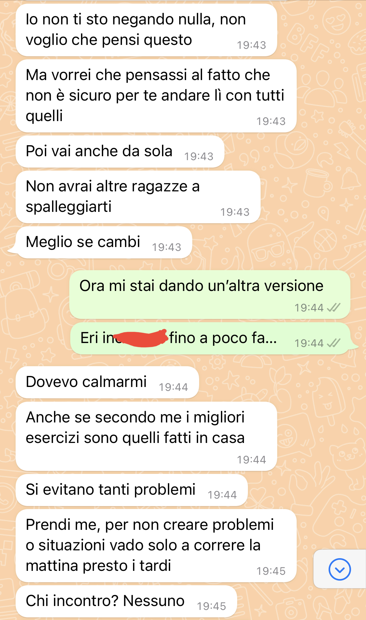Tap 19:45 timestamp on 'Chi incontro? Nessuno'

click(x=211, y=606)
